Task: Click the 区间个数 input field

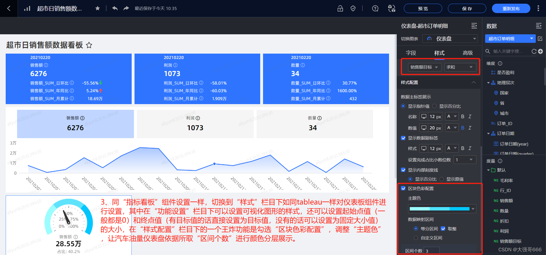Action: pos(432,251)
